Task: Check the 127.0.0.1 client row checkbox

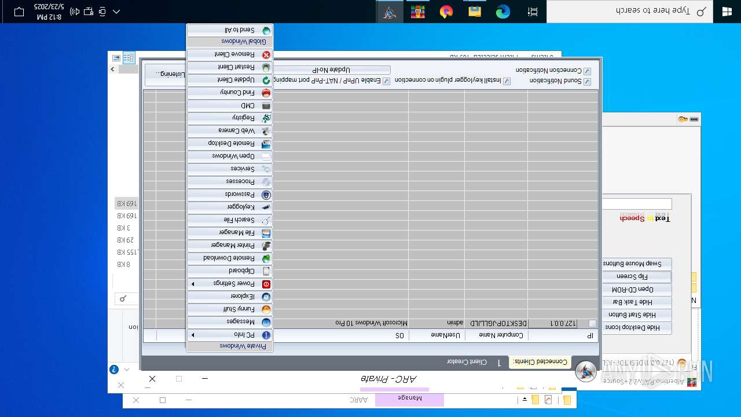Action: (x=592, y=323)
